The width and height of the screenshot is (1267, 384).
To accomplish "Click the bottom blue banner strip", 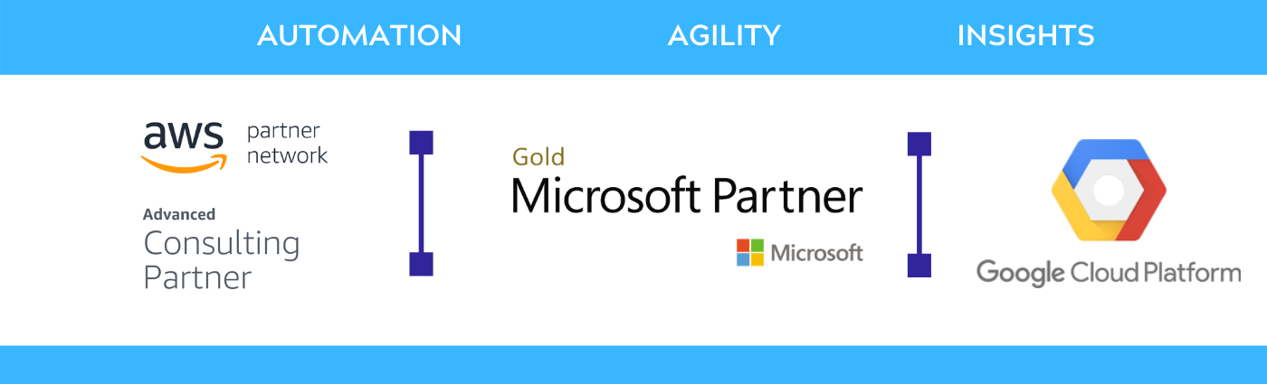I will (x=633, y=364).
